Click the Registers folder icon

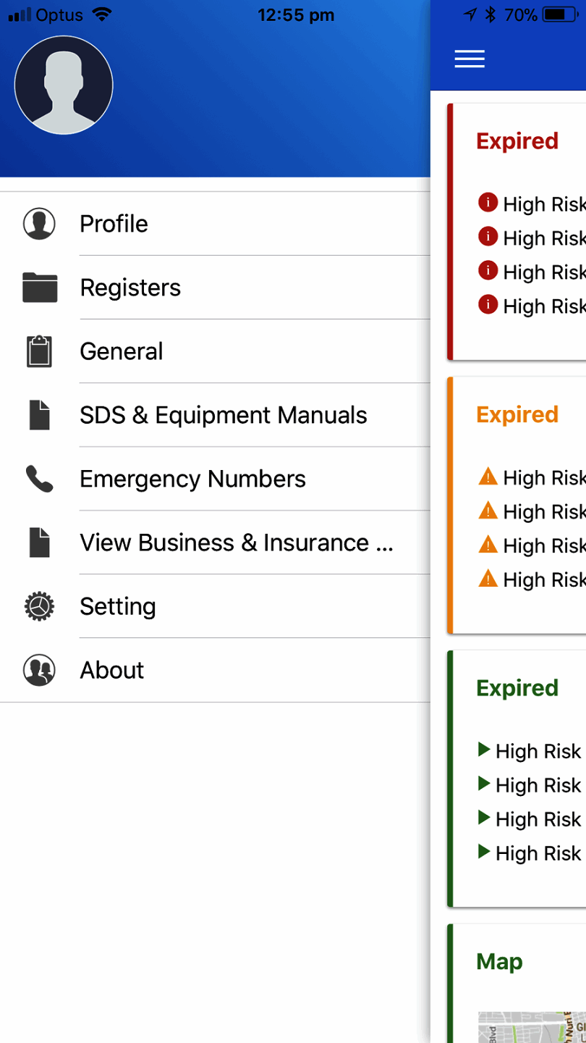[39, 288]
